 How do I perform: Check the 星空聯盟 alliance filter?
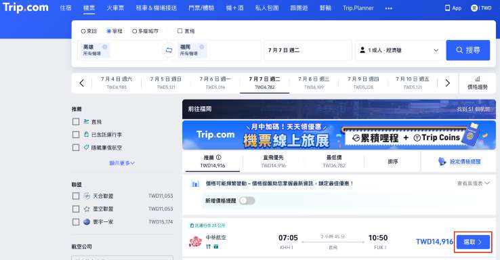tap(76, 209)
